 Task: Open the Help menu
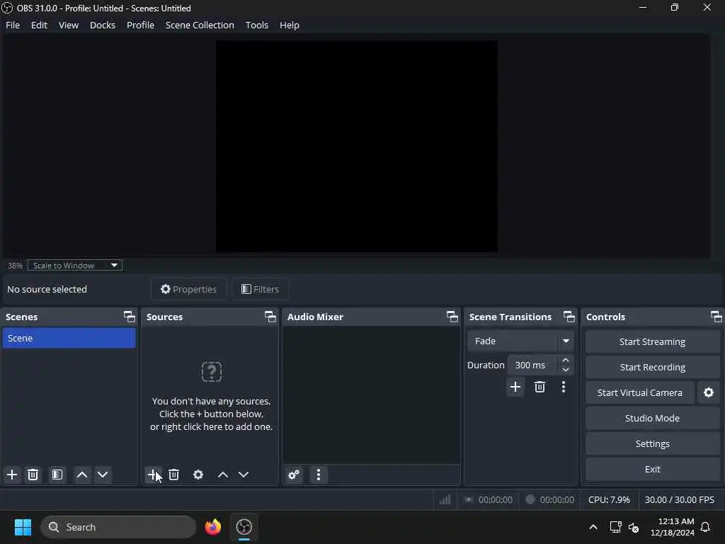290,25
